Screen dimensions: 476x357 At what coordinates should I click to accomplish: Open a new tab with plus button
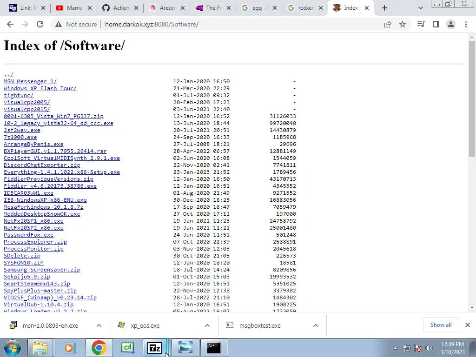pyautogui.click(x=384, y=8)
